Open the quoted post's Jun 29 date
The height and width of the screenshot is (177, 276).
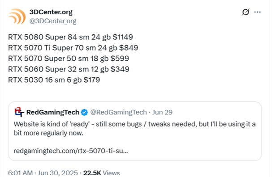click(162, 112)
